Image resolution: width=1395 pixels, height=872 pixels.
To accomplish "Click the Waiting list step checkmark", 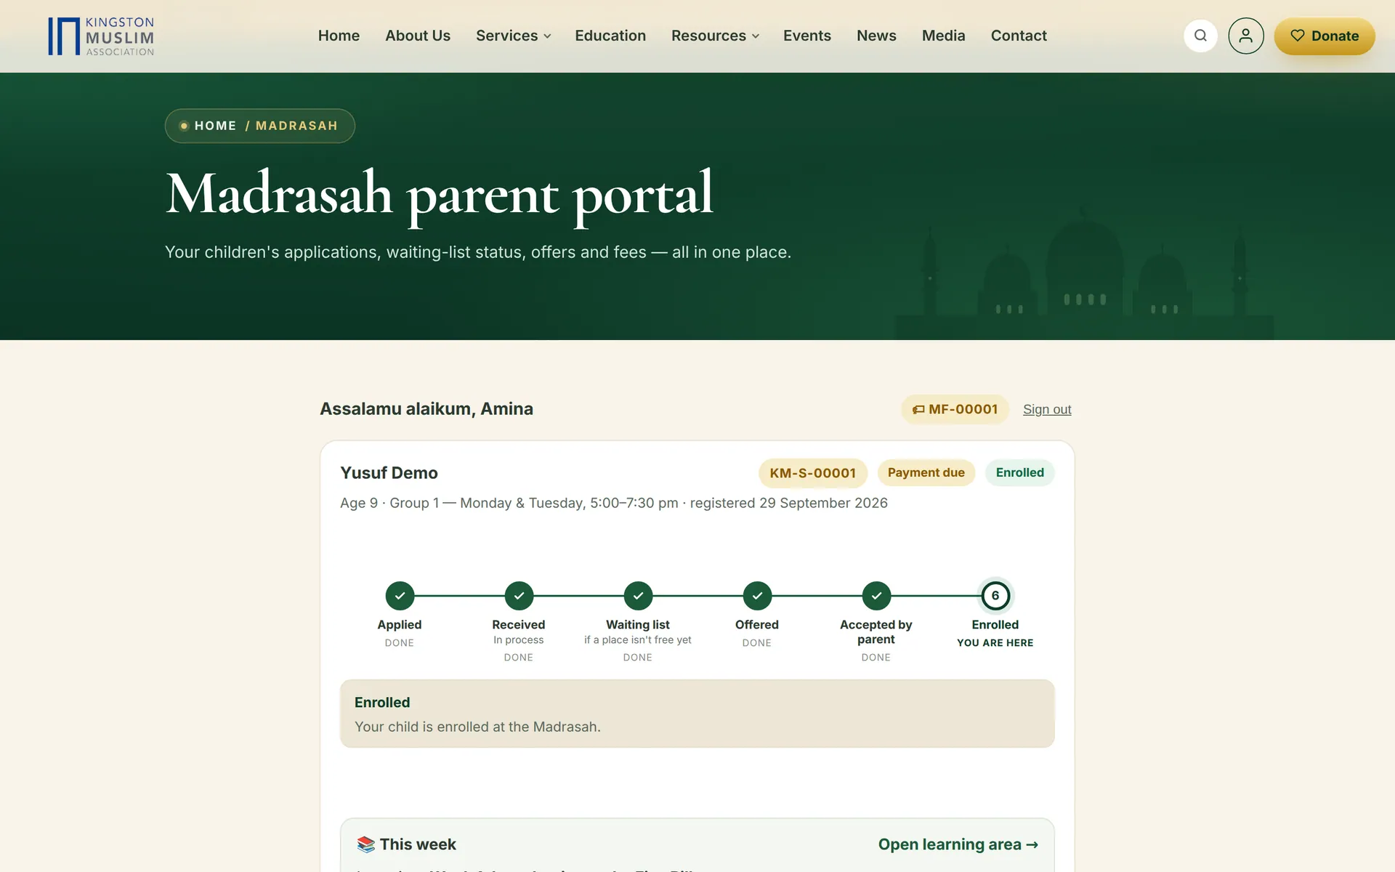I will pos(638,596).
